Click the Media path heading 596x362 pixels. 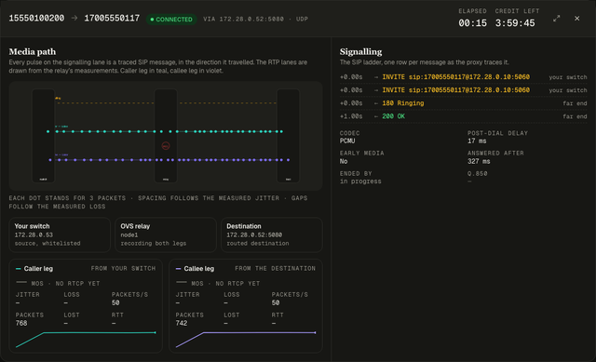click(x=33, y=52)
